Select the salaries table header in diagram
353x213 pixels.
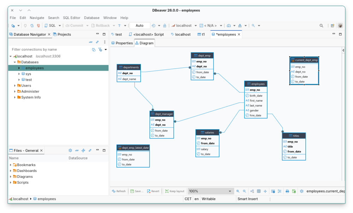207,132
